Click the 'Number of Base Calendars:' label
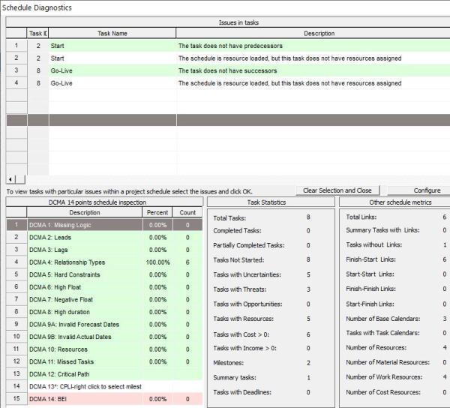The image size is (450, 408). 382,319
